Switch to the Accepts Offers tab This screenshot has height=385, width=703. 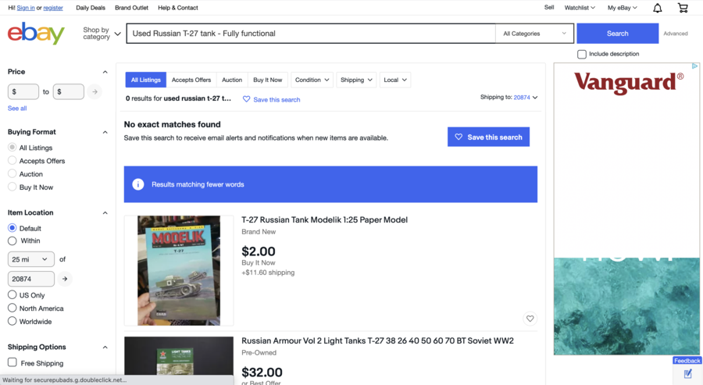191,80
